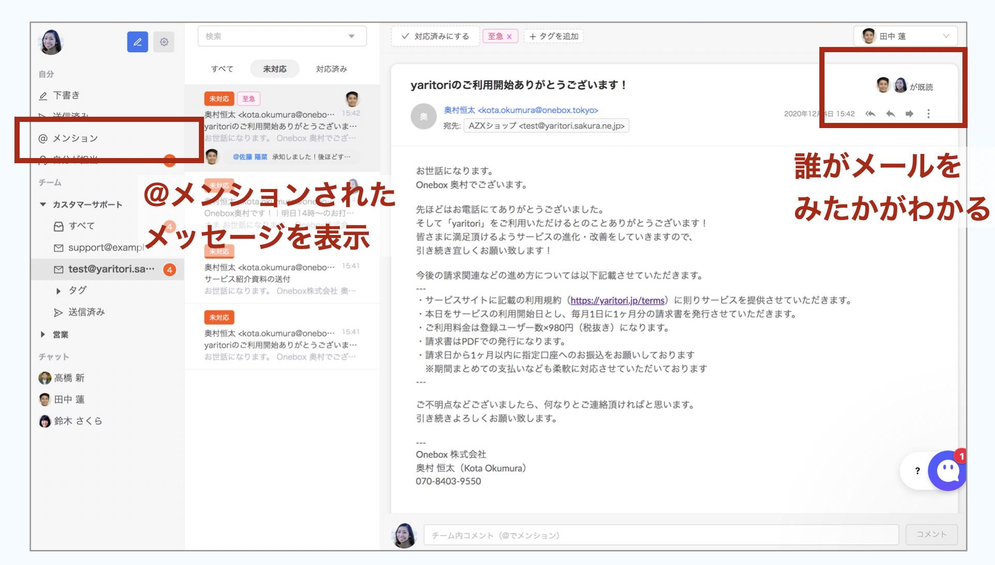Viewport: 995px width, 565px height.
Task: Open settings gear icon in sidebar
Action: coord(164,42)
